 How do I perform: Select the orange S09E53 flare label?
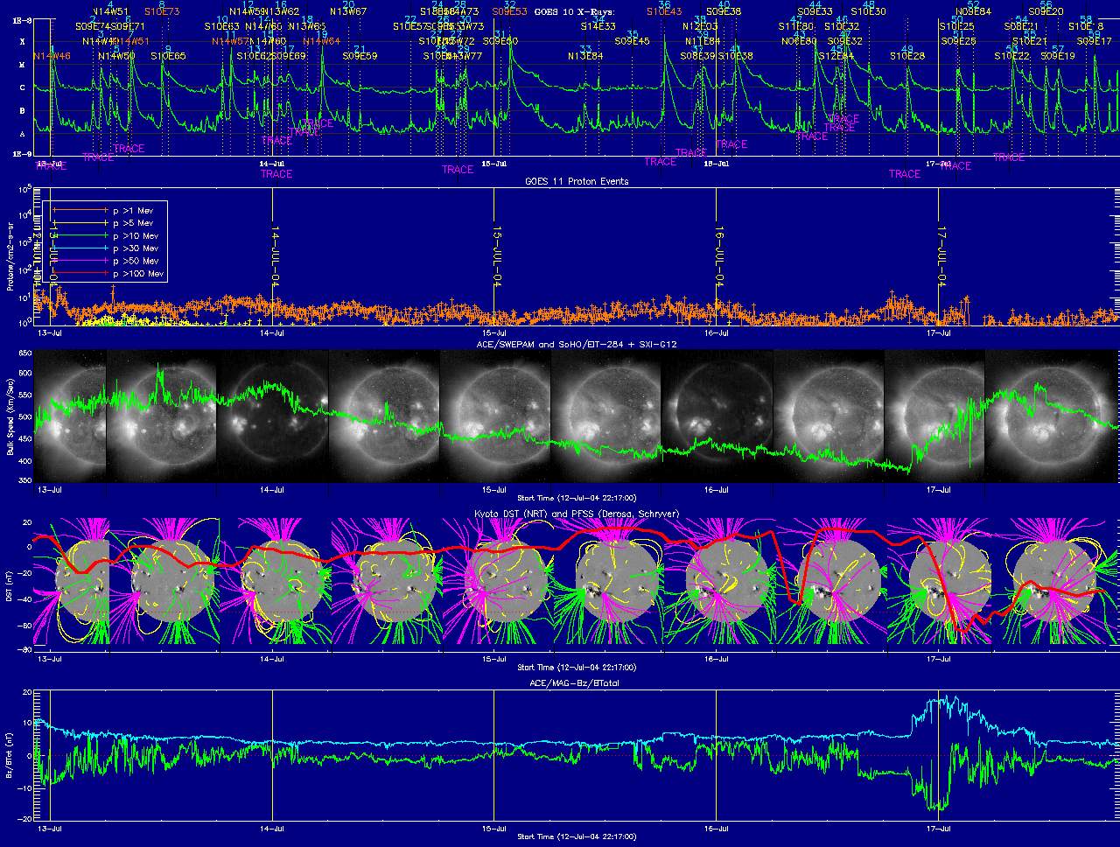coord(509,11)
